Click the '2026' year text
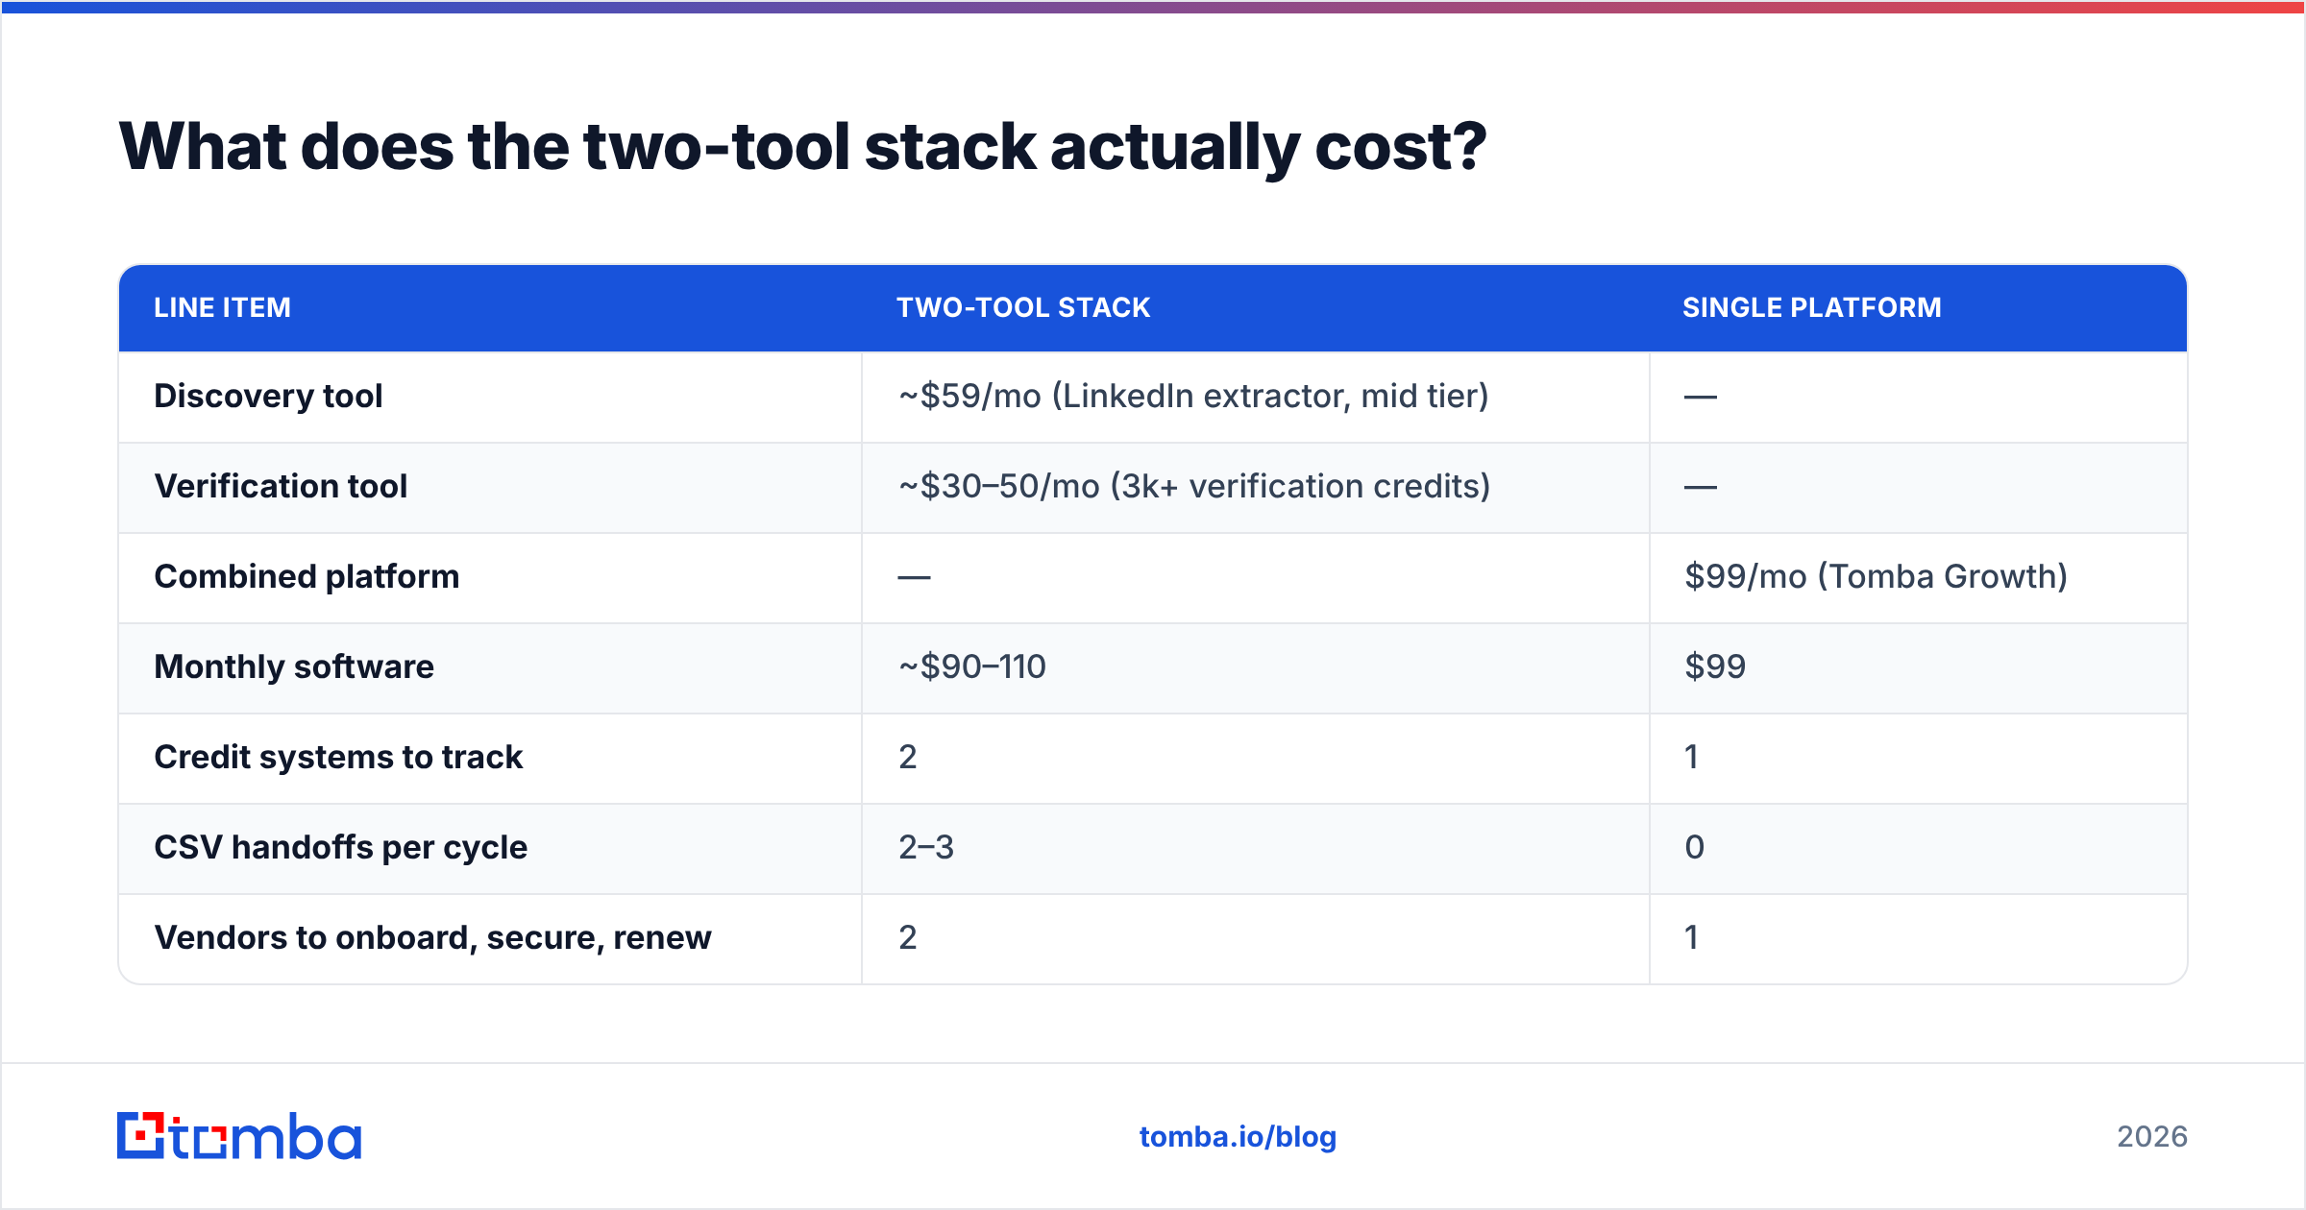This screenshot has height=1210, width=2306. pos(2152,1137)
